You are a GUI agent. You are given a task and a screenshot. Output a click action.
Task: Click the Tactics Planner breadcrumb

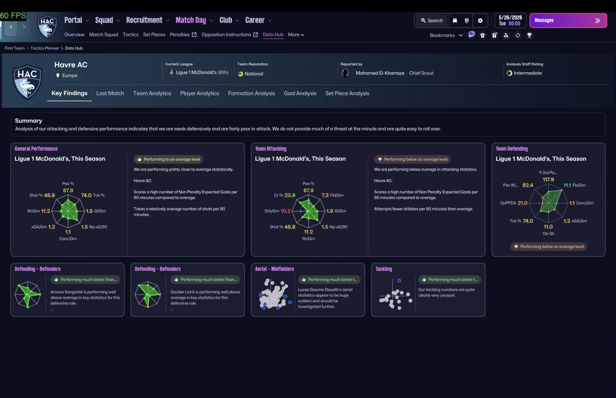[x=45, y=48]
